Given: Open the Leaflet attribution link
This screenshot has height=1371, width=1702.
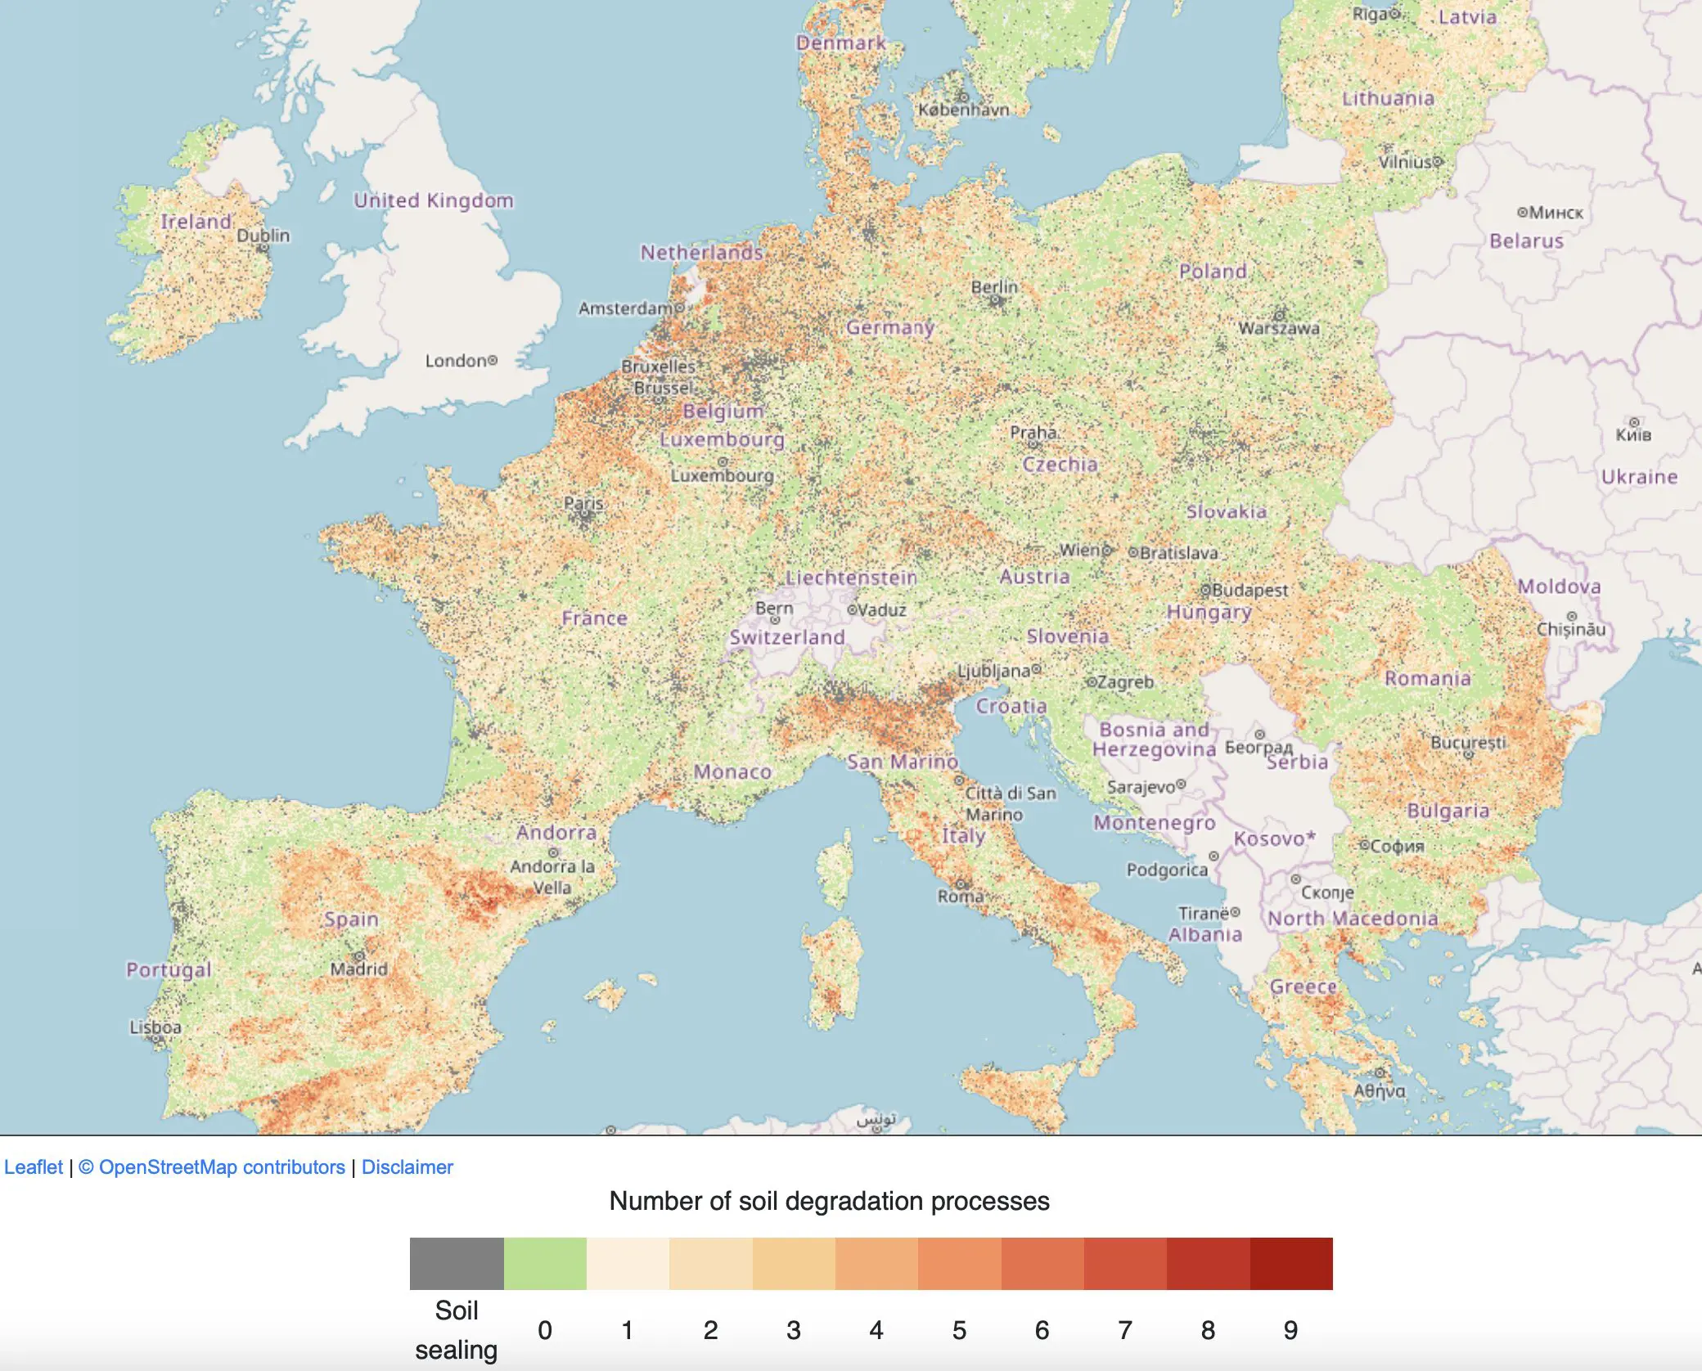Looking at the screenshot, I should (x=34, y=1167).
